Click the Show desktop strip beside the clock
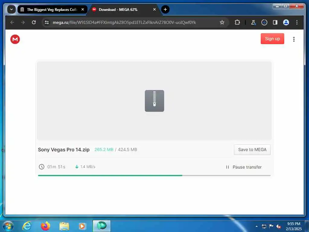The height and width of the screenshot is (232, 309). click(x=307, y=226)
